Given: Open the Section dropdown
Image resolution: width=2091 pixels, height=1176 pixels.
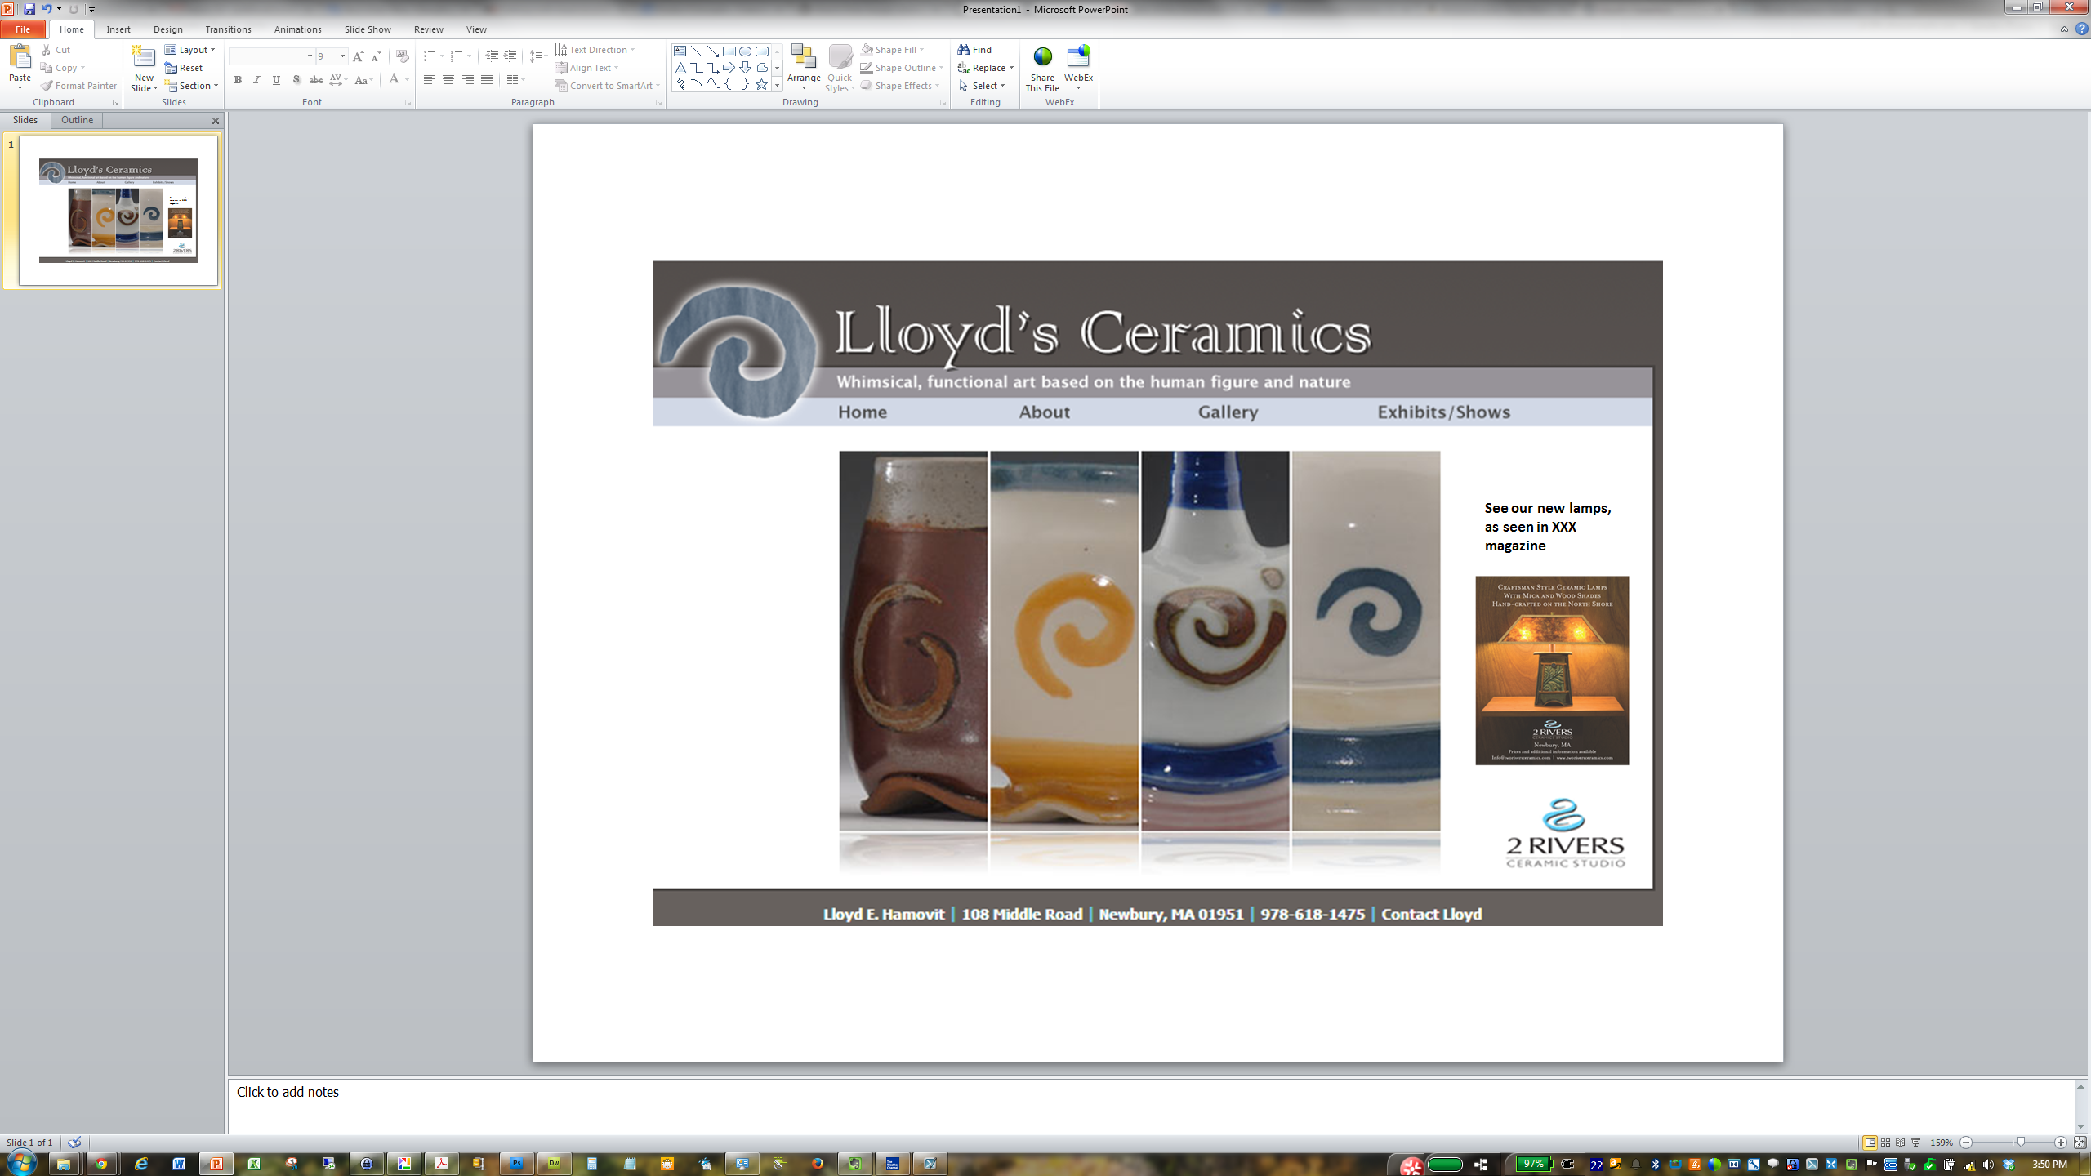Looking at the screenshot, I should (191, 86).
